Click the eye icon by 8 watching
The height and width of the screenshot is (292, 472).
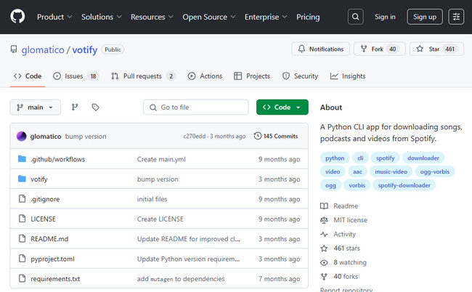click(324, 262)
